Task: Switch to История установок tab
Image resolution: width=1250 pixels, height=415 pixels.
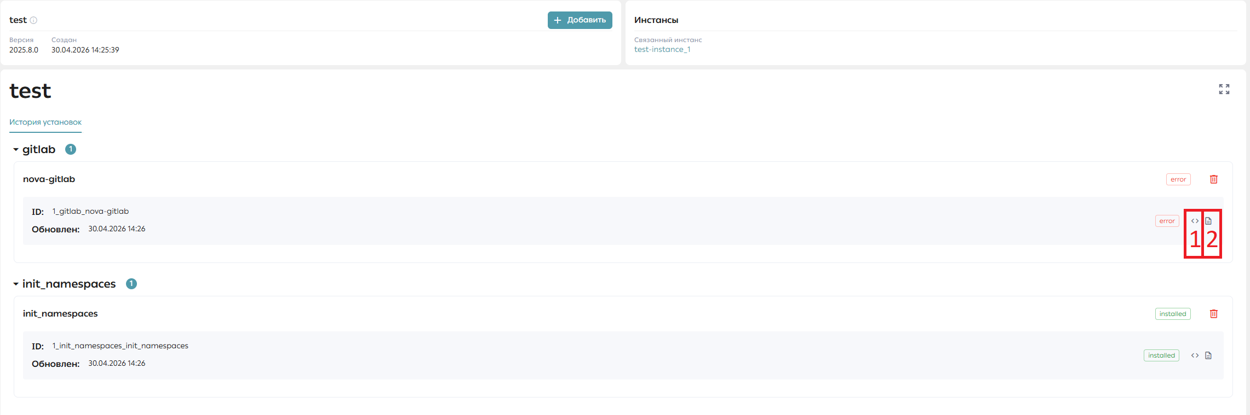Action: pyautogui.click(x=45, y=122)
